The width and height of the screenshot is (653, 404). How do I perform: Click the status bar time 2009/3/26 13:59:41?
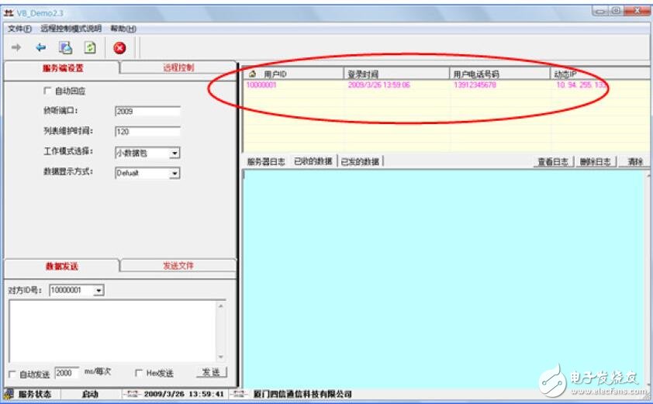(184, 394)
